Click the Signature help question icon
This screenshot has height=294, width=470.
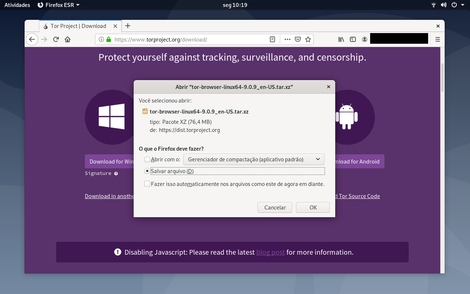click(116, 173)
